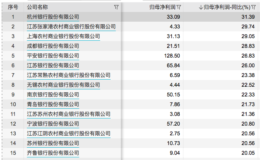Select net profit cell 57.20
This screenshot has height=160, width=260.
[x=173, y=124]
